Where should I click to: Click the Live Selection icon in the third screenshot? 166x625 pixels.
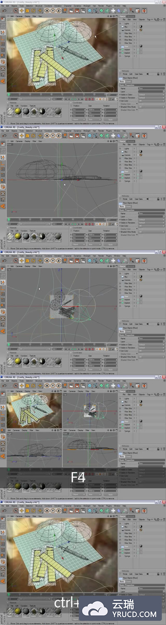15,260
